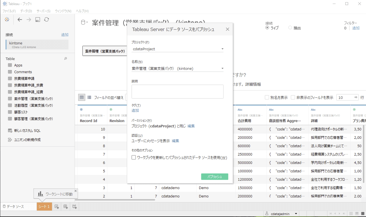Enable the 非表示のフィールドを表示 checkbox
Image resolution: width=366 pixels, height=217 pixels.
click(x=293, y=98)
